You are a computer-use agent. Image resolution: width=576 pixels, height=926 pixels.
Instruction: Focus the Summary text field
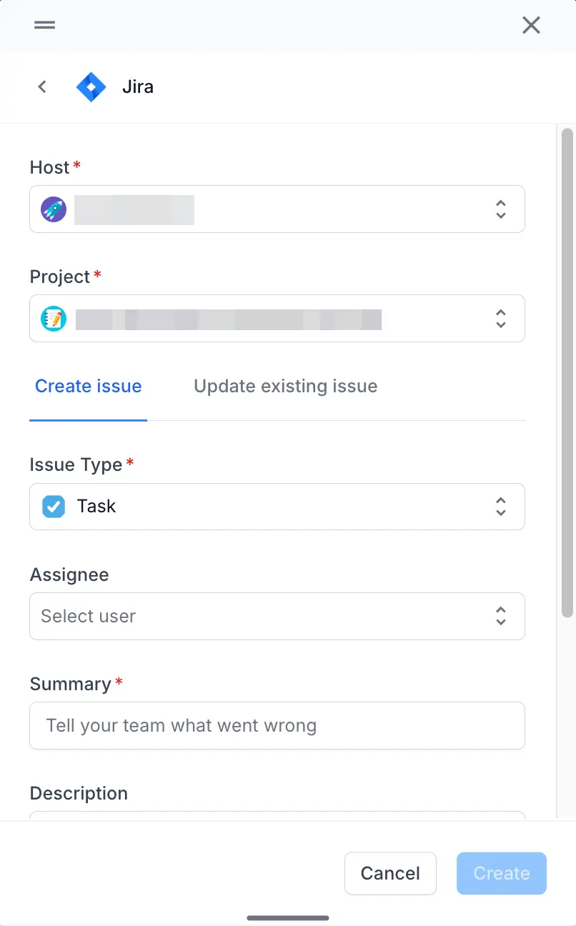(277, 726)
